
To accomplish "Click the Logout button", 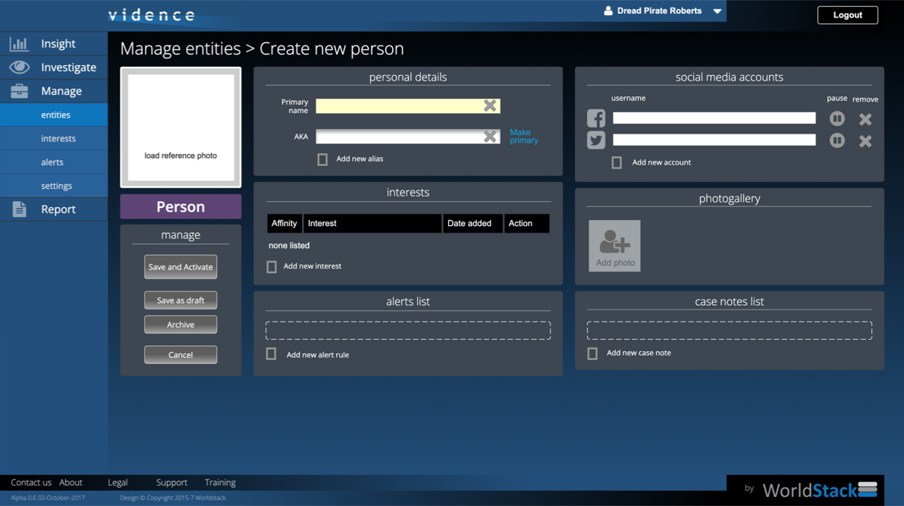I will (847, 15).
